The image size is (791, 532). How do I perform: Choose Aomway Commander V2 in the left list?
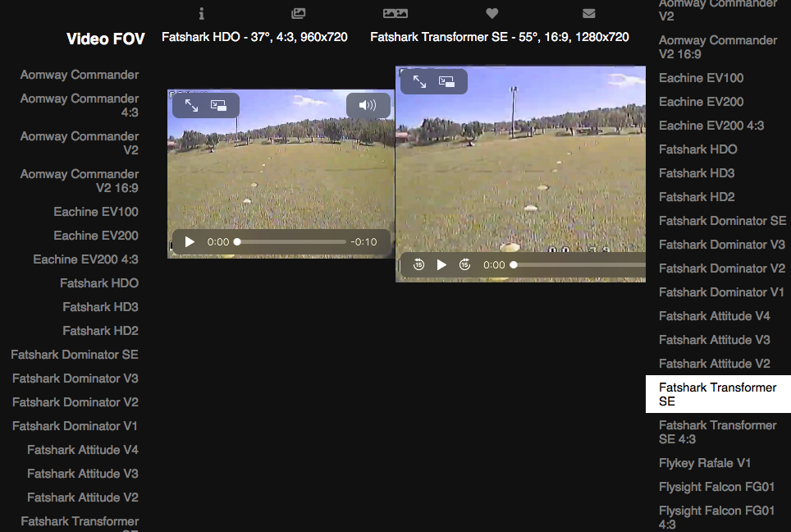tap(80, 143)
